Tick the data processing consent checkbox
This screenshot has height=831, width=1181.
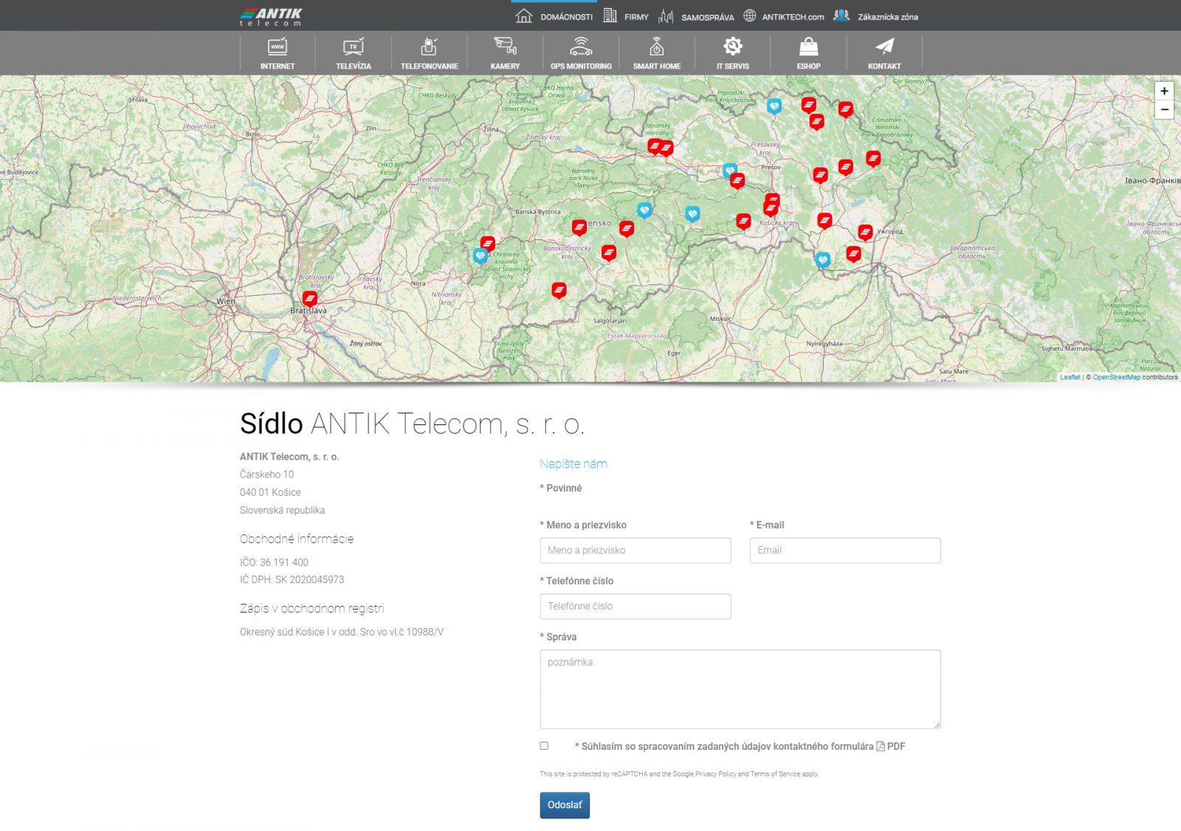pos(544,746)
